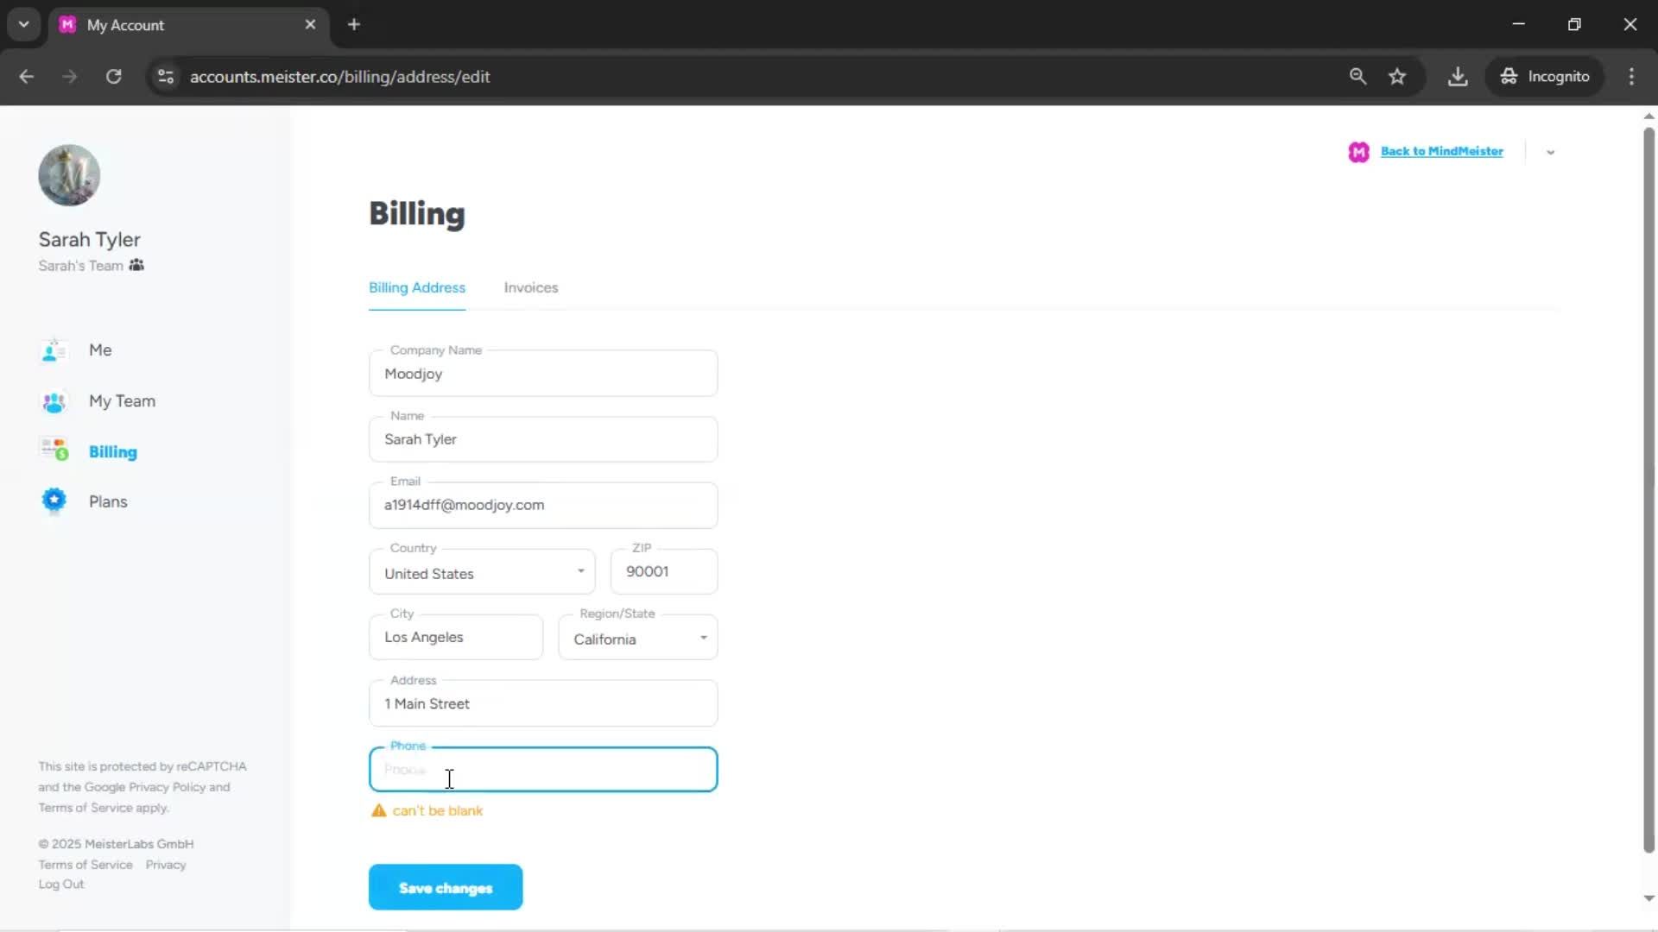Open the Region/State dropdown showing California
The width and height of the screenshot is (1658, 932).
point(638,638)
